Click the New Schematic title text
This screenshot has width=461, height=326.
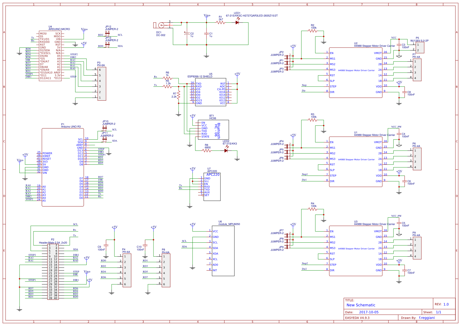[361, 305]
